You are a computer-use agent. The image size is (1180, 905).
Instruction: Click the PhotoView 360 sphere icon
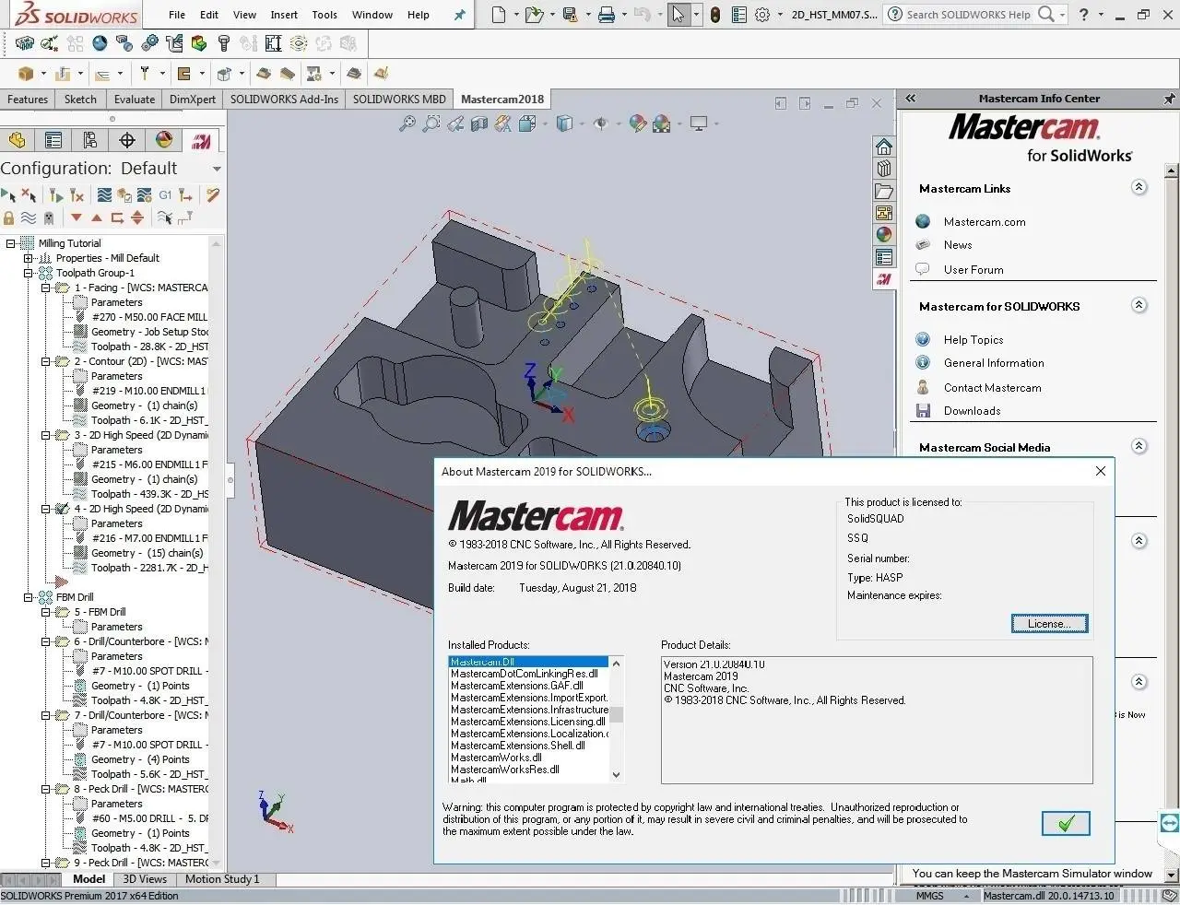(100, 43)
